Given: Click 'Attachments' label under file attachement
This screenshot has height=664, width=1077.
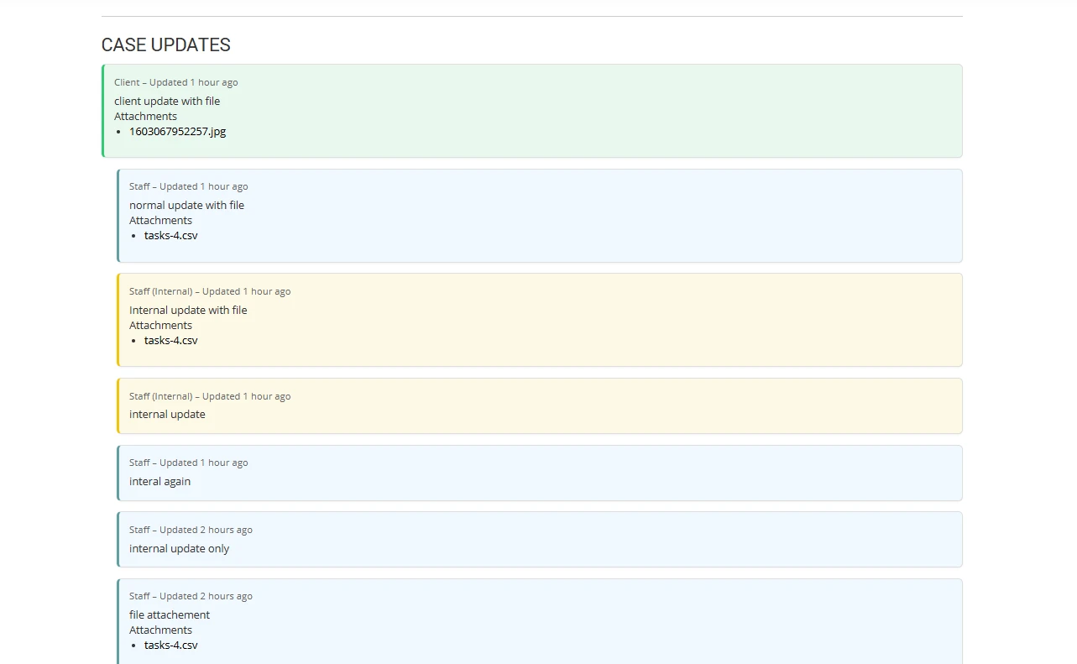Looking at the screenshot, I should pyautogui.click(x=160, y=630).
